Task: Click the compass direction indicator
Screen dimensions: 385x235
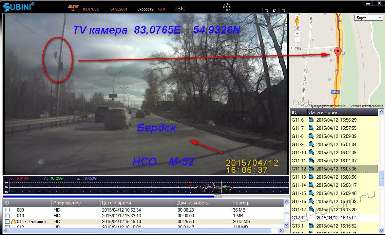Action: click(x=226, y=7)
